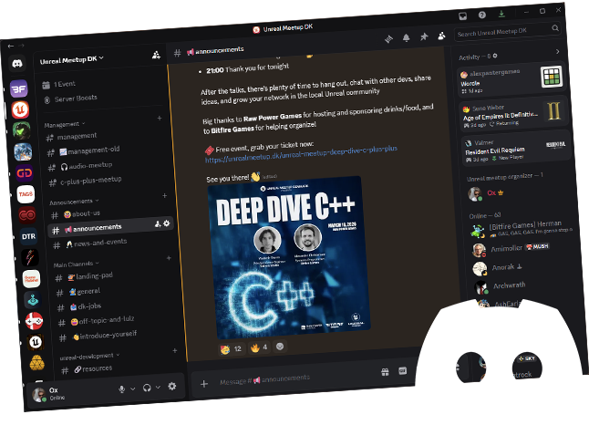Viewport: 589px width, 425px height.
Task: Open the TAGS server icon
Action: click(x=26, y=194)
